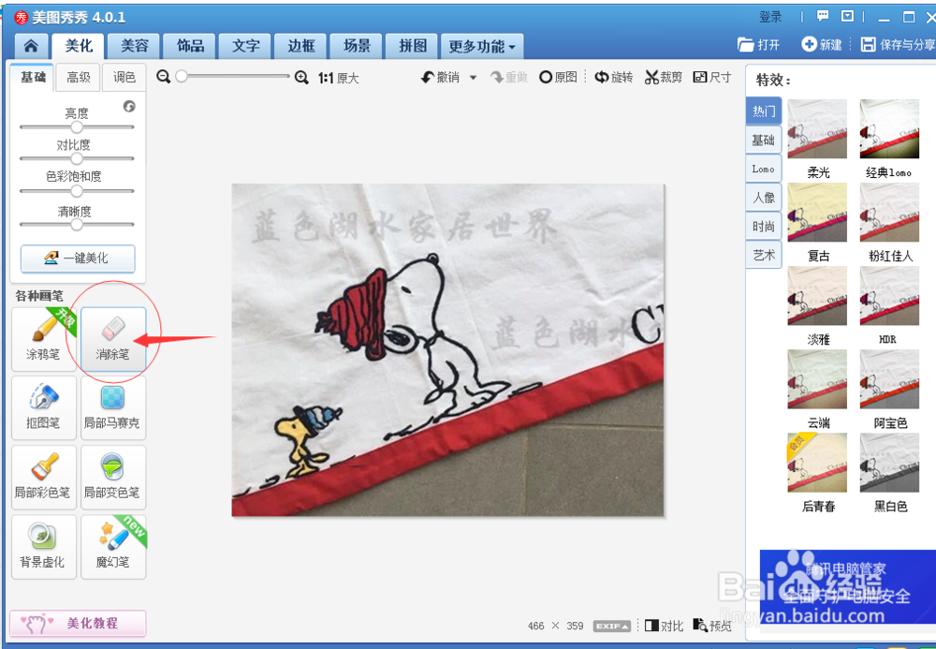Switch to the 文字 tab
This screenshot has width=936, height=649.
coord(246,46)
